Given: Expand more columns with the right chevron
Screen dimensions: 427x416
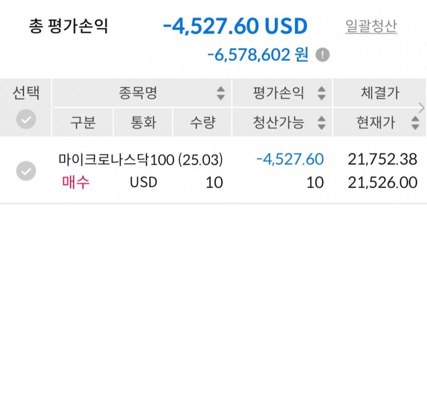Looking at the screenshot, I should pos(421,107).
